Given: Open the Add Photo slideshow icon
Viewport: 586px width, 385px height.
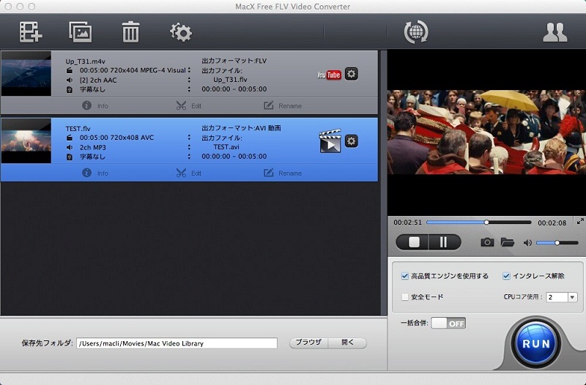Looking at the screenshot, I should (81, 31).
